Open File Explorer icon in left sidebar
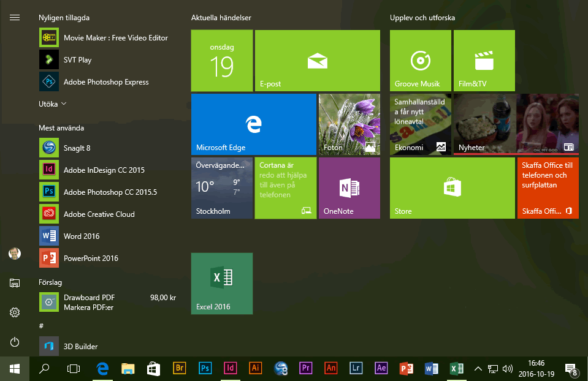 (15, 283)
